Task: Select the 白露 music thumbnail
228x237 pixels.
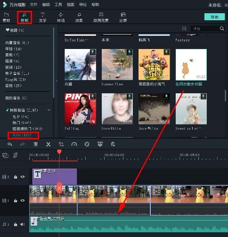Action: coord(80,65)
